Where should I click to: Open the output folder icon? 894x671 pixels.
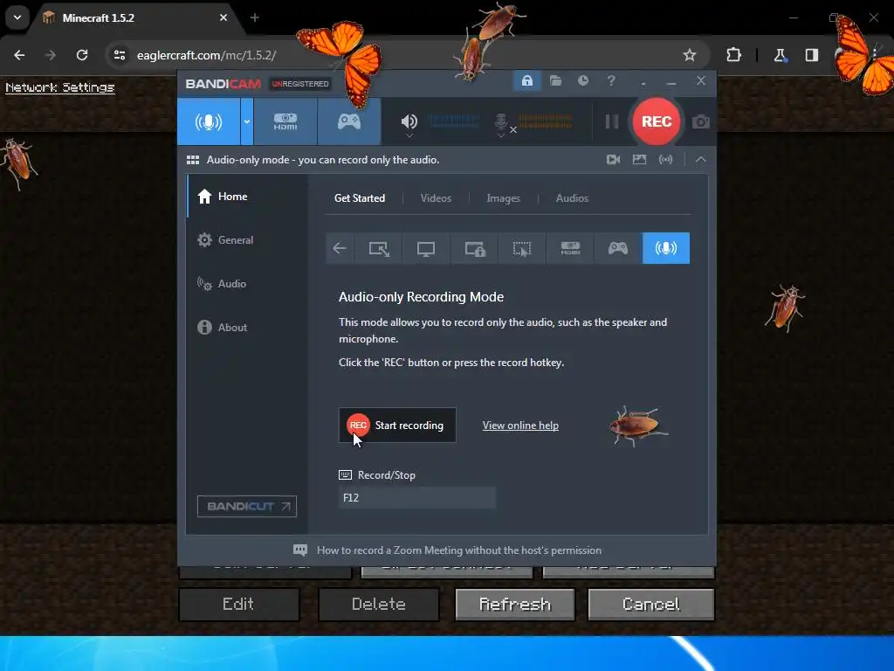click(x=555, y=80)
